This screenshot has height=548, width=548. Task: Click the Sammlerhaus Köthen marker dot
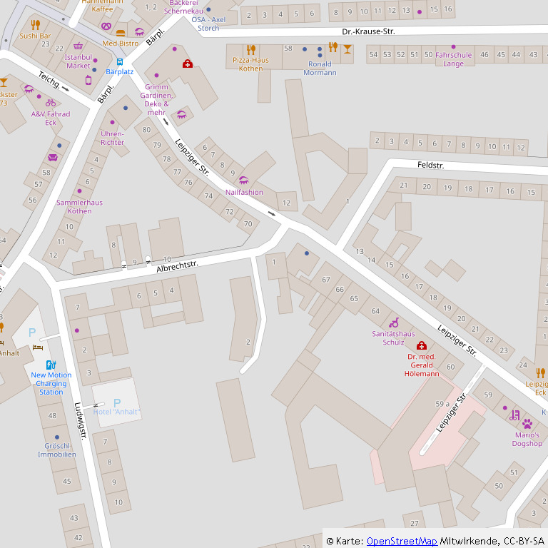click(80, 191)
